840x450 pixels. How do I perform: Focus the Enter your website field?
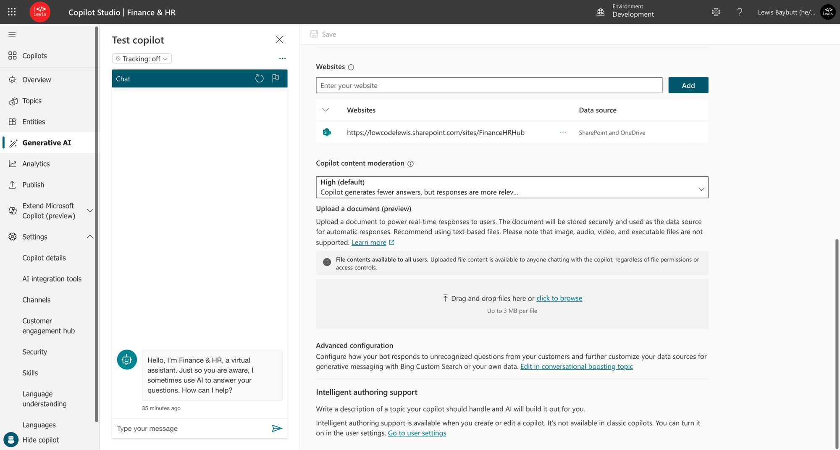click(489, 85)
